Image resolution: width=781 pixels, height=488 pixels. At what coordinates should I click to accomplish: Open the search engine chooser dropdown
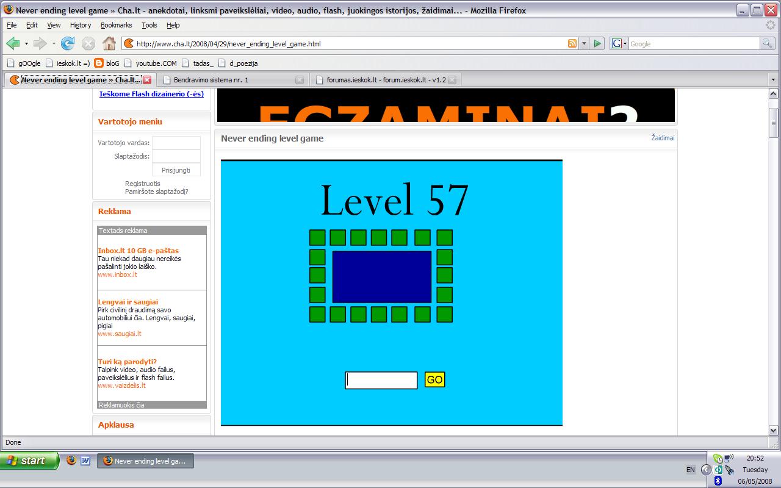point(625,44)
